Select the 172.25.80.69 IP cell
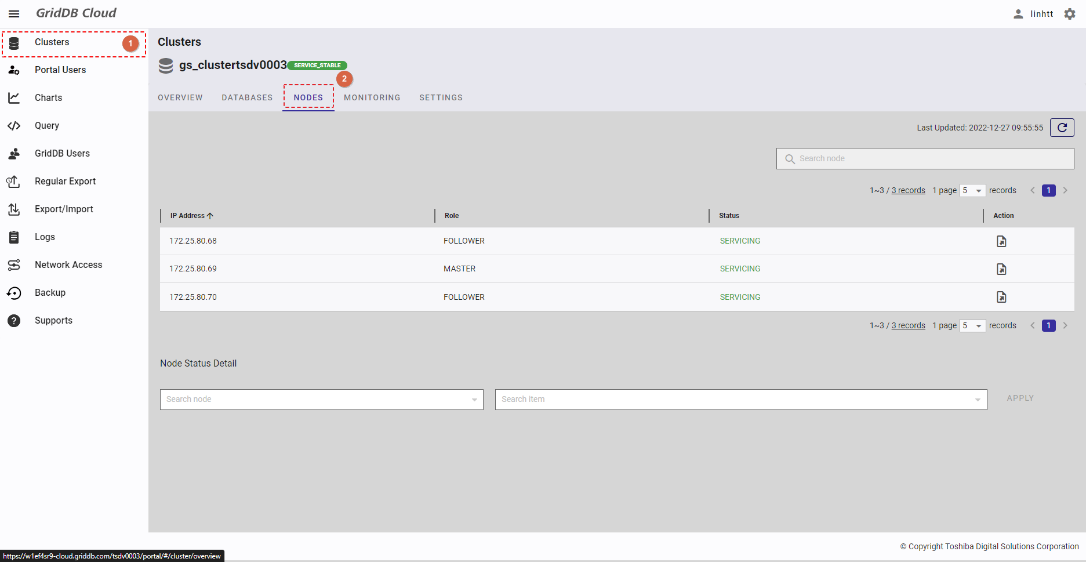 click(x=193, y=269)
